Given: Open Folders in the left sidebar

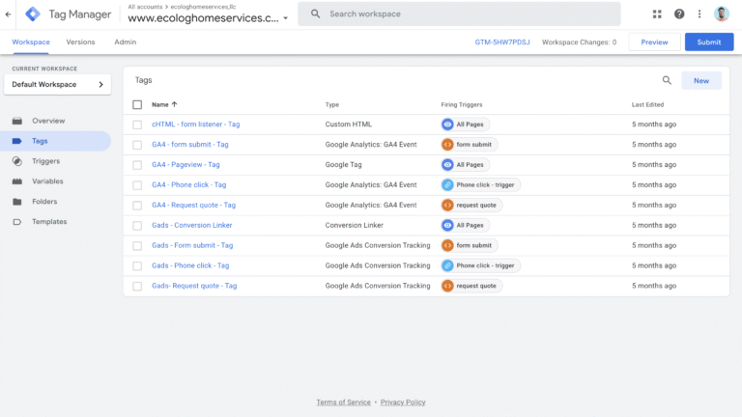Looking at the screenshot, I should [44, 202].
